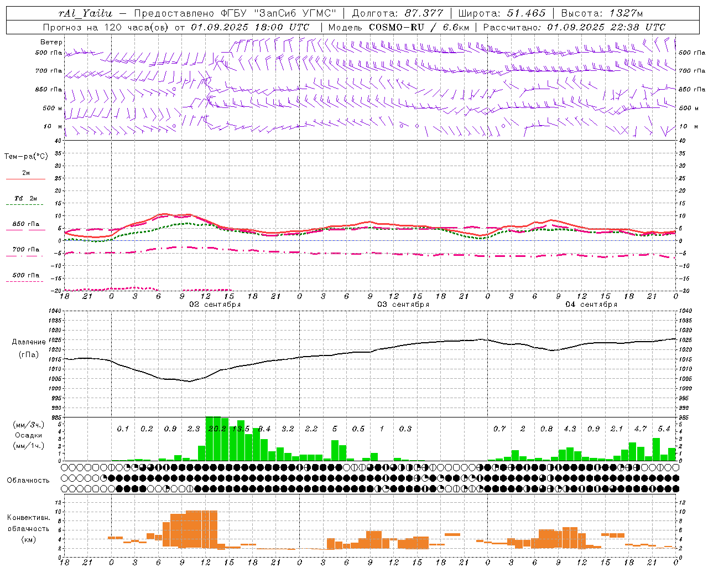Click the computed time 01.09.2025 22:38 UTC
Image resolution: width=708 pixels, height=567 pixels.
coord(606,27)
